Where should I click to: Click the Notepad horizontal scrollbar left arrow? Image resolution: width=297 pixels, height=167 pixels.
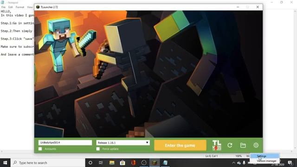[2, 151]
